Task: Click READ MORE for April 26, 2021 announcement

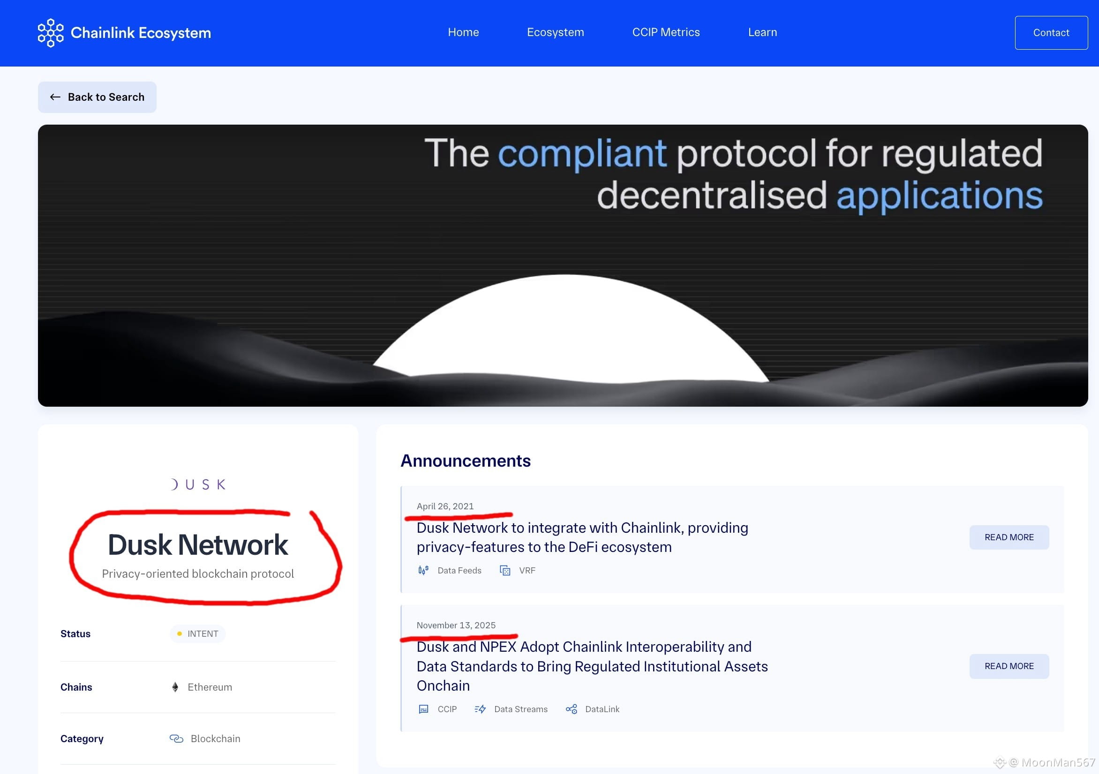Action: coord(1009,537)
